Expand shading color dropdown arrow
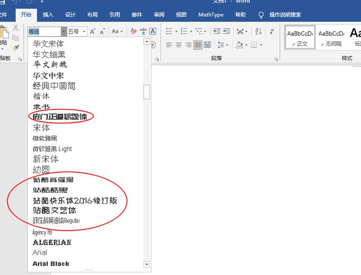The image size is (361, 275). (x=247, y=45)
